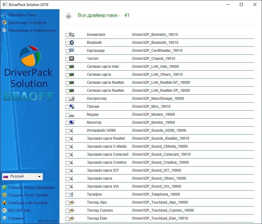Image resolution: width=262 pixels, height=224 pixels.
Task: Click the path Drivers\DP_Bluetooth_19010
Action: [155, 42]
